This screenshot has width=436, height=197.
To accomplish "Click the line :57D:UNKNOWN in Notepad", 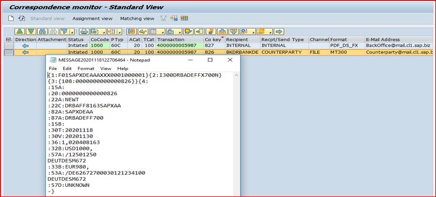I will (69, 185).
